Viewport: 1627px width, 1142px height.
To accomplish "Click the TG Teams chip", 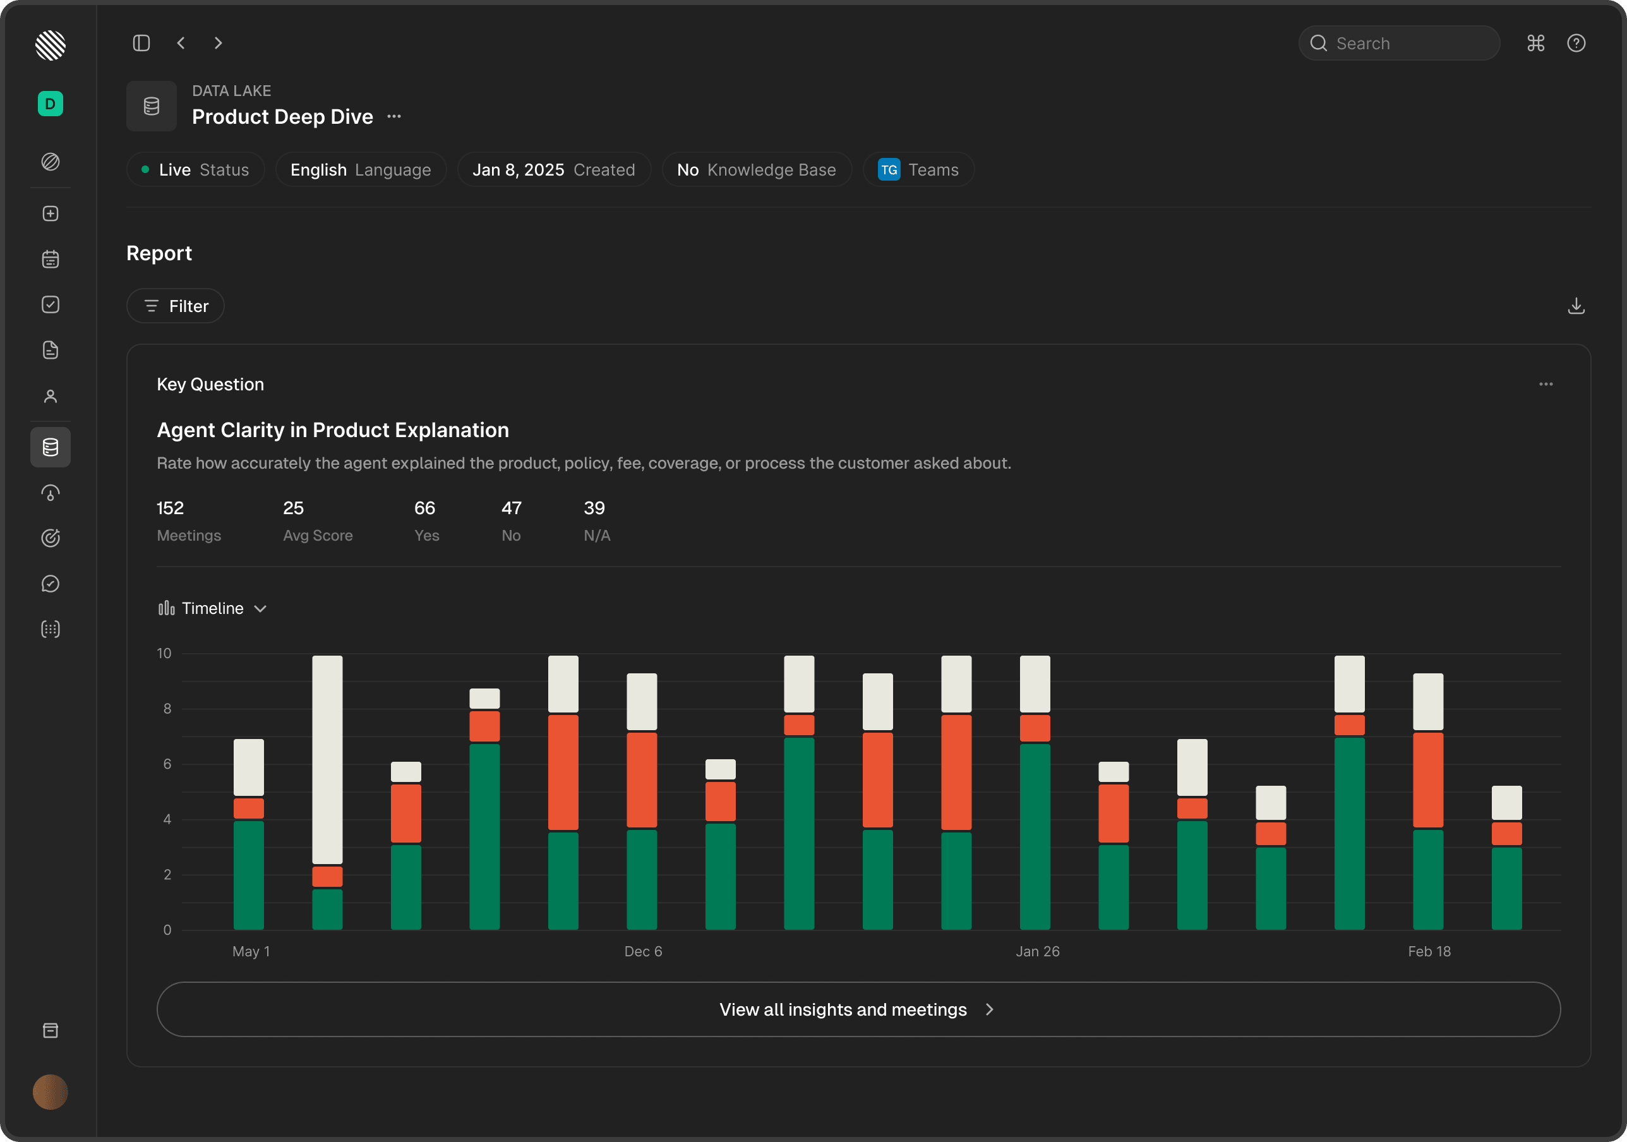I will coord(918,170).
